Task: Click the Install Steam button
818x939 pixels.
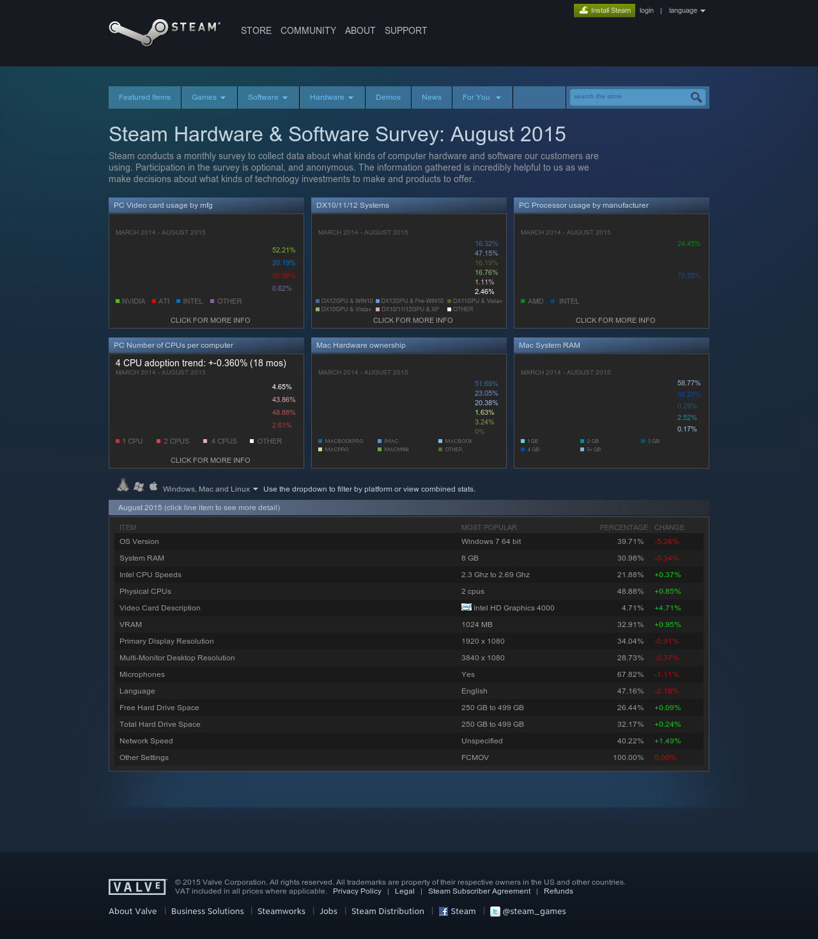Action: pyautogui.click(x=605, y=10)
